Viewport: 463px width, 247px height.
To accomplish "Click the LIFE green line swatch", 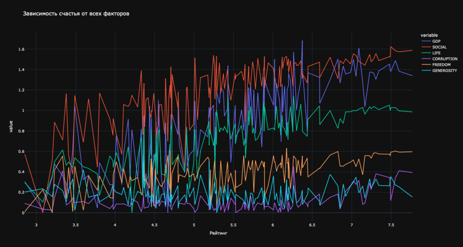I will point(426,53).
